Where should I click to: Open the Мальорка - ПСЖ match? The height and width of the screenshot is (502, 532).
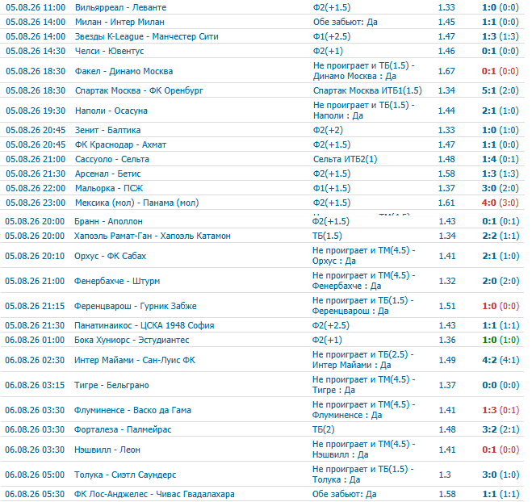click(x=109, y=189)
